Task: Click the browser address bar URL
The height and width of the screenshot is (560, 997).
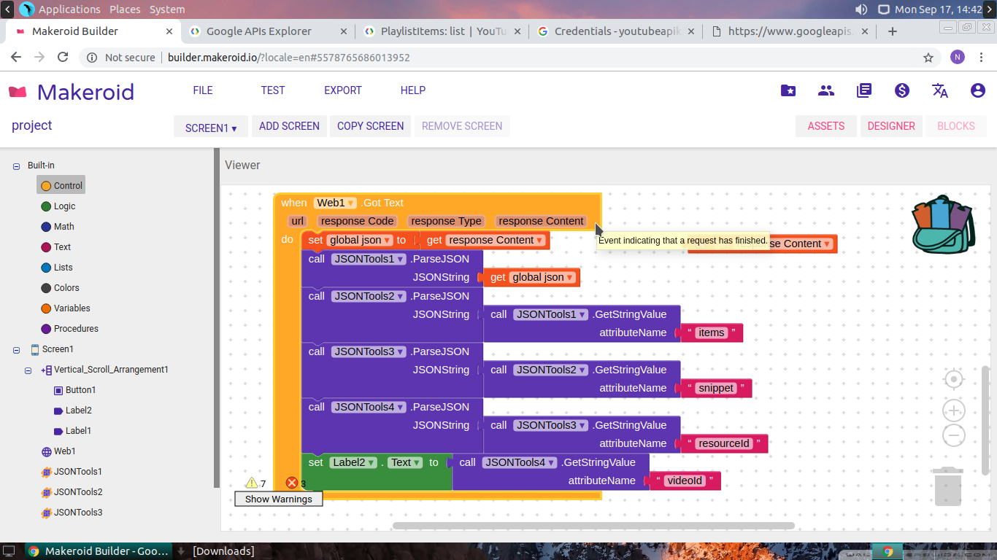Action: pos(289,58)
